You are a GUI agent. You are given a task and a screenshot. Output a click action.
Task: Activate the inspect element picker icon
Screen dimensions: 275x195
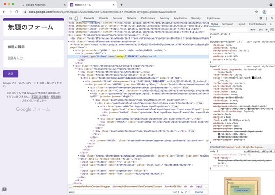[71, 18]
